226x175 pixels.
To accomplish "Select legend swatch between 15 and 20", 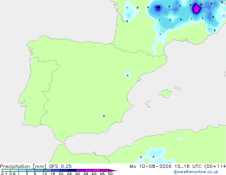I will click(55, 170).
